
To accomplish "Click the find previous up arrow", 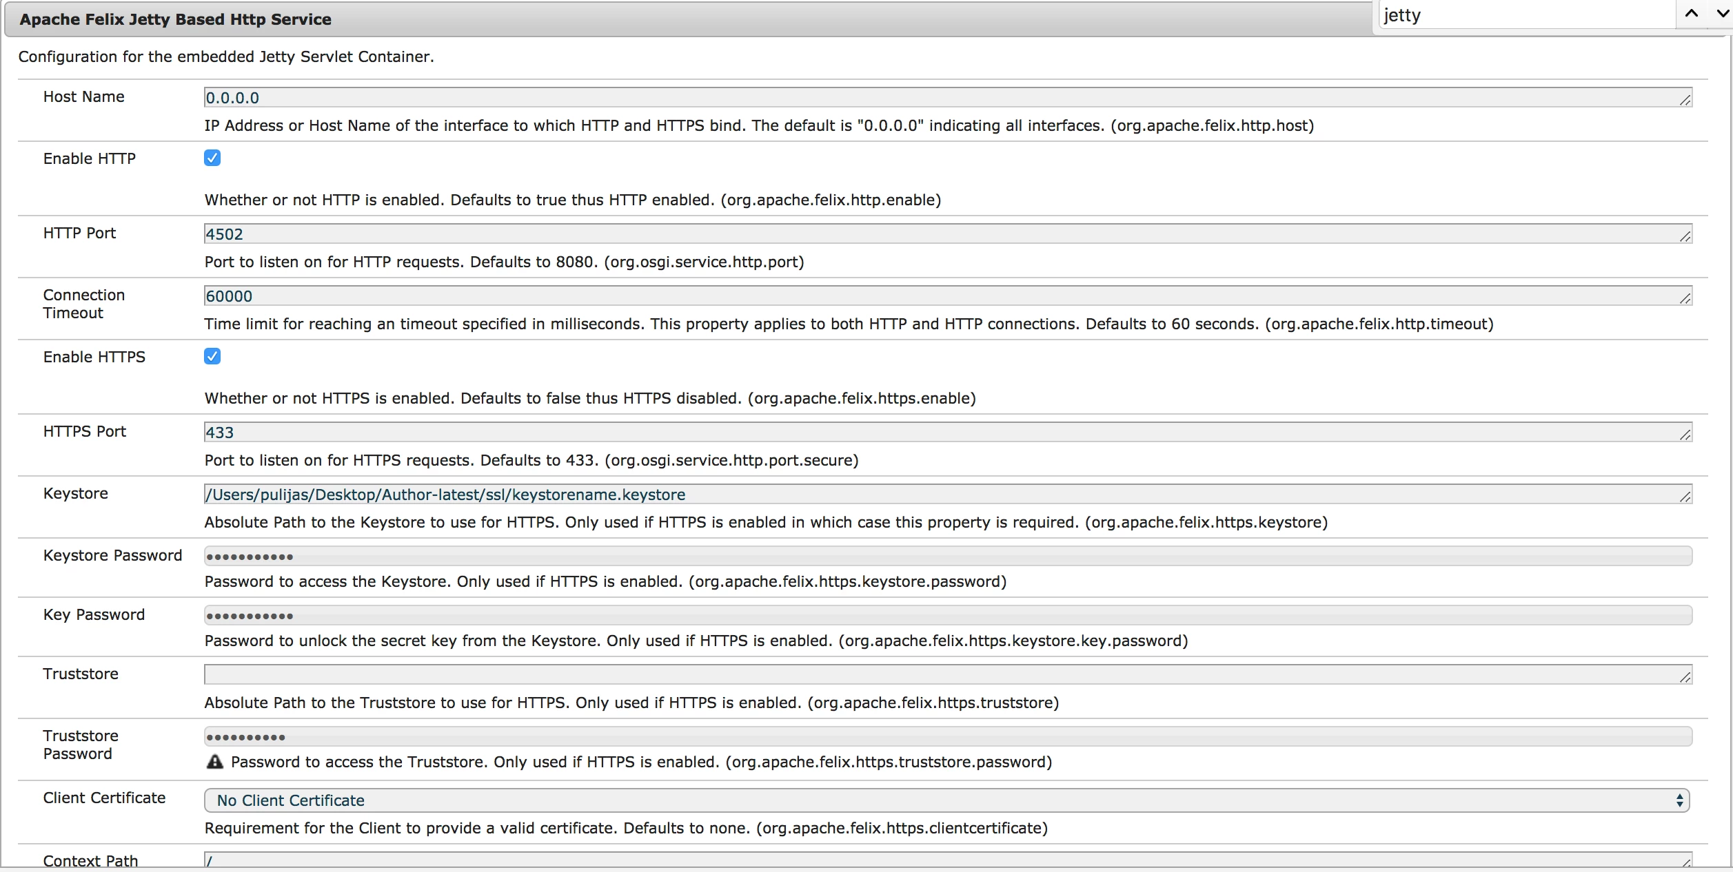I will tap(1692, 14).
